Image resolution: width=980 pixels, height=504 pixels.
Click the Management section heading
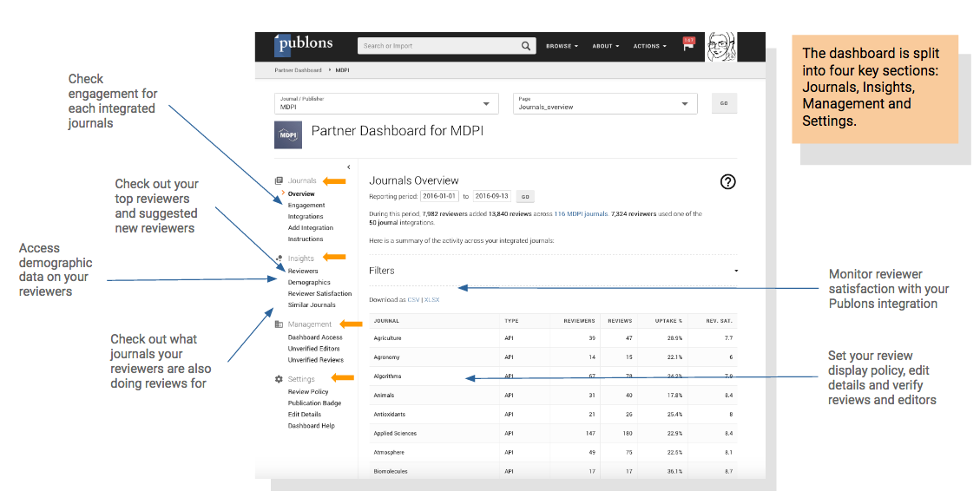point(309,324)
